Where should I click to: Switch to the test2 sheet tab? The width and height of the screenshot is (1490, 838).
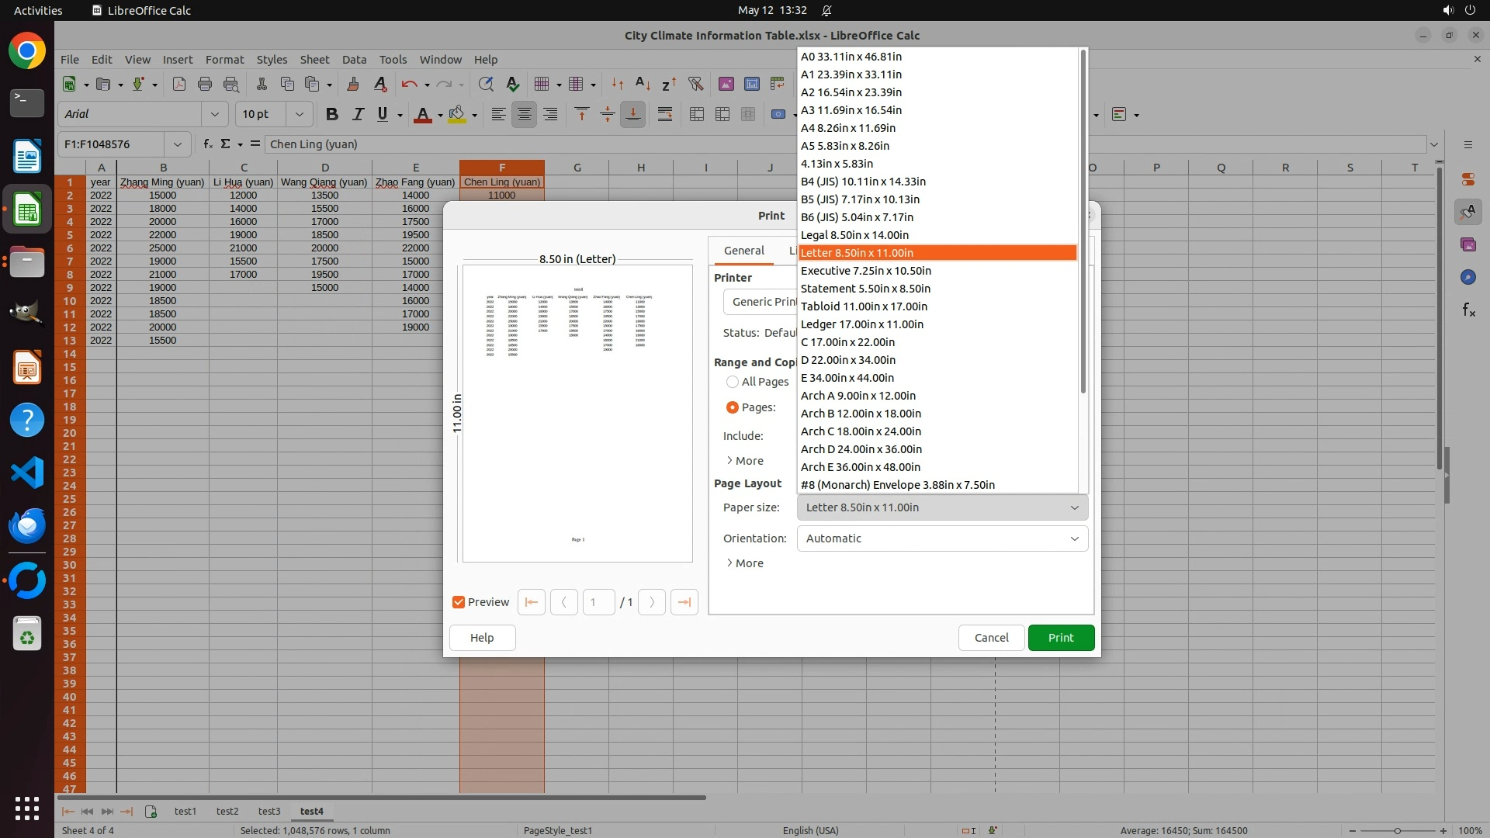[227, 811]
